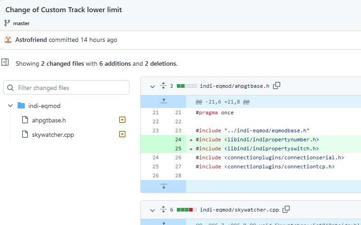
Task: Click the skywatcher.cpp diffstat squares
Action: (187, 210)
